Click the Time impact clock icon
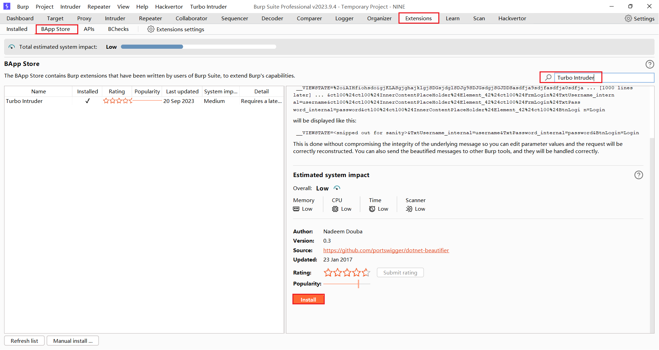The height and width of the screenshot is (350, 659). tap(372, 209)
